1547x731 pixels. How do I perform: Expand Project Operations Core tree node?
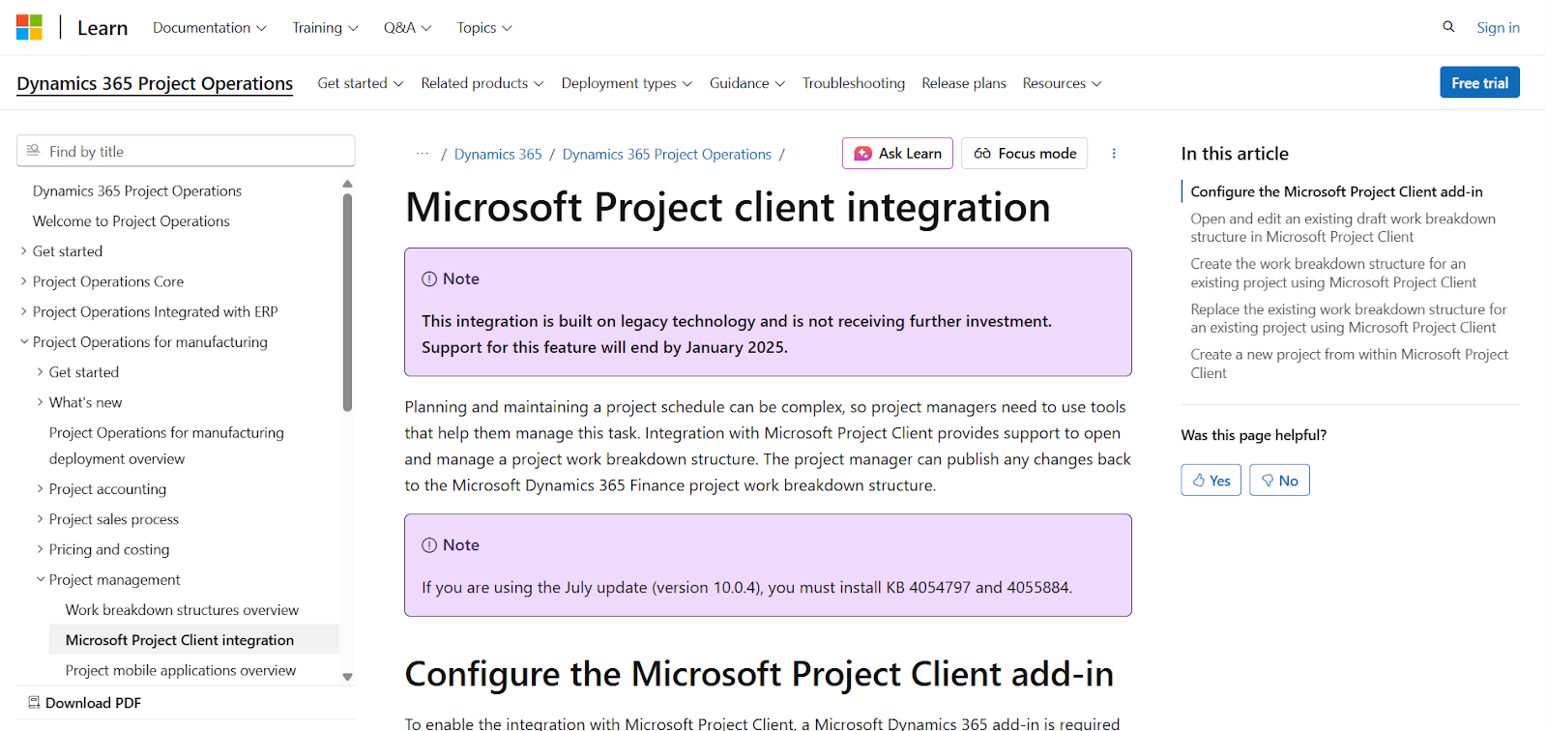[x=23, y=281]
